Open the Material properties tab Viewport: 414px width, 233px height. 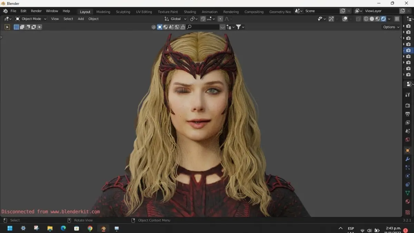pyautogui.click(x=407, y=202)
